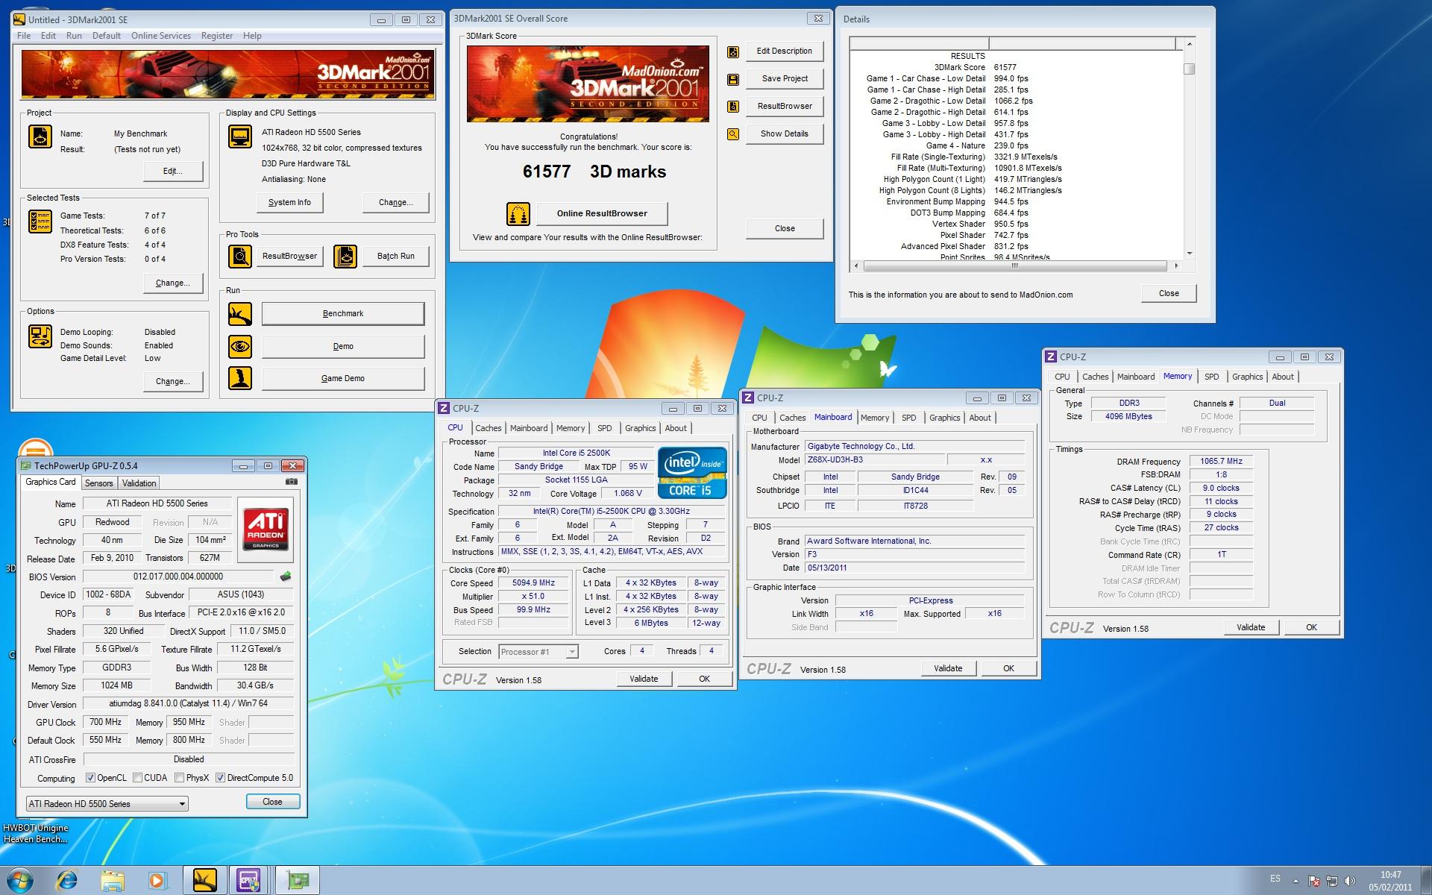Click the Details scroll down arrow
This screenshot has width=1432, height=895.
1190,254
